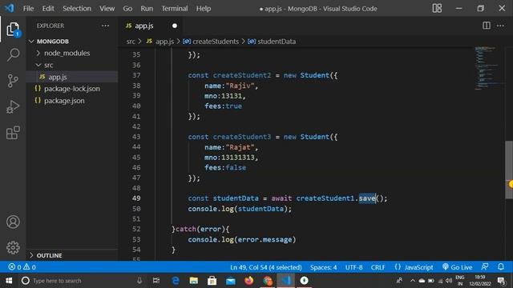
Task: Click the studentData breadcrumb
Action: pyautogui.click(x=277, y=42)
